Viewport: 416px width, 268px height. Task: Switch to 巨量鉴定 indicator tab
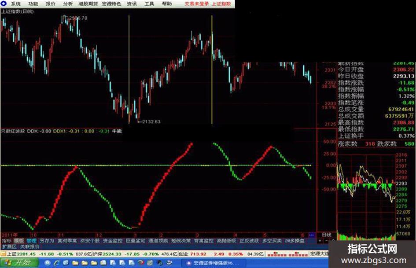click(x=136, y=241)
